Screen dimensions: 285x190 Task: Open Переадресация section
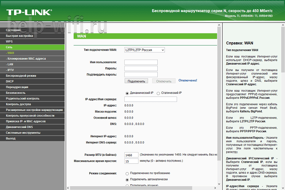[32, 87]
